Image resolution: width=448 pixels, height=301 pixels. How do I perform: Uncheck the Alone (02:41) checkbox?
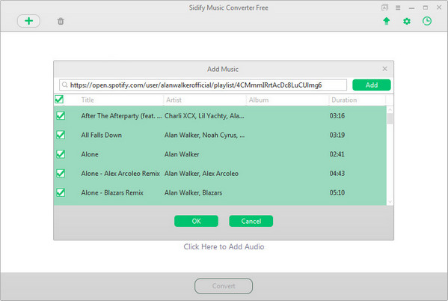click(x=61, y=154)
